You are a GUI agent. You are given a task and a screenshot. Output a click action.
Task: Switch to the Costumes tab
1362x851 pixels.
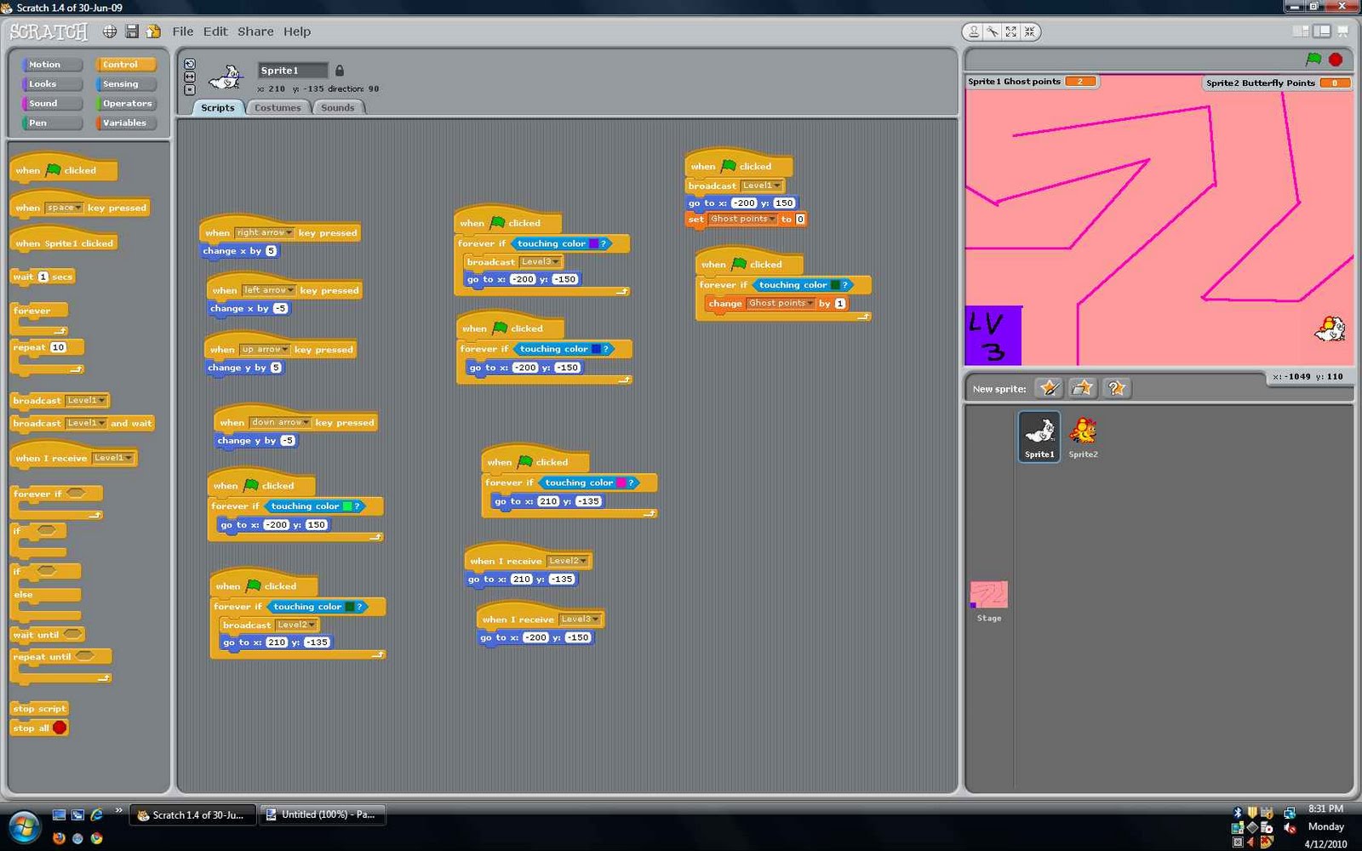[278, 107]
